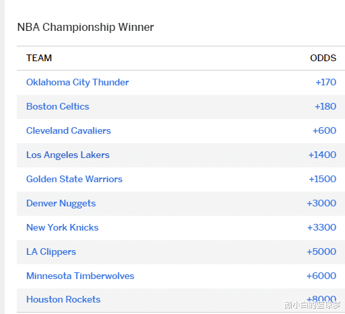Select the +1500 odds for Warriors

point(323,179)
